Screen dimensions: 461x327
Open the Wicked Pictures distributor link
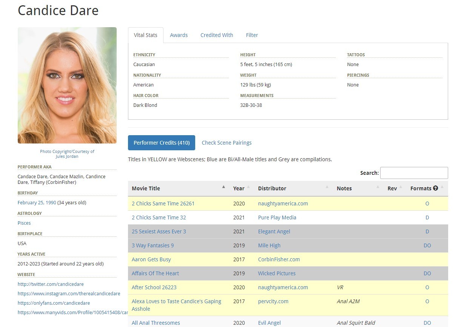coord(277,273)
